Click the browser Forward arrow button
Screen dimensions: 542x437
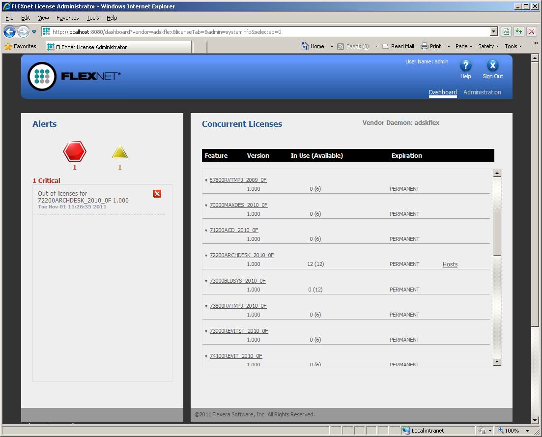pyautogui.click(x=23, y=32)
